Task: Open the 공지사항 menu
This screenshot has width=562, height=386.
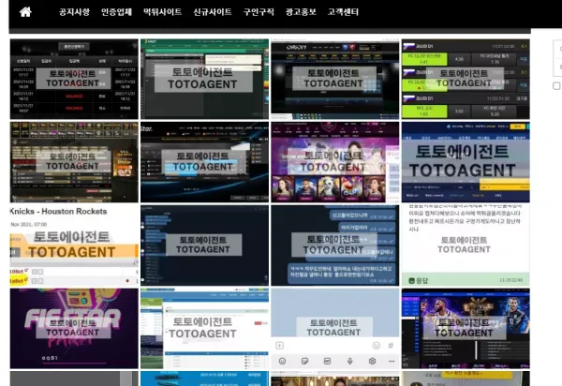Action: tap(74, 12)
